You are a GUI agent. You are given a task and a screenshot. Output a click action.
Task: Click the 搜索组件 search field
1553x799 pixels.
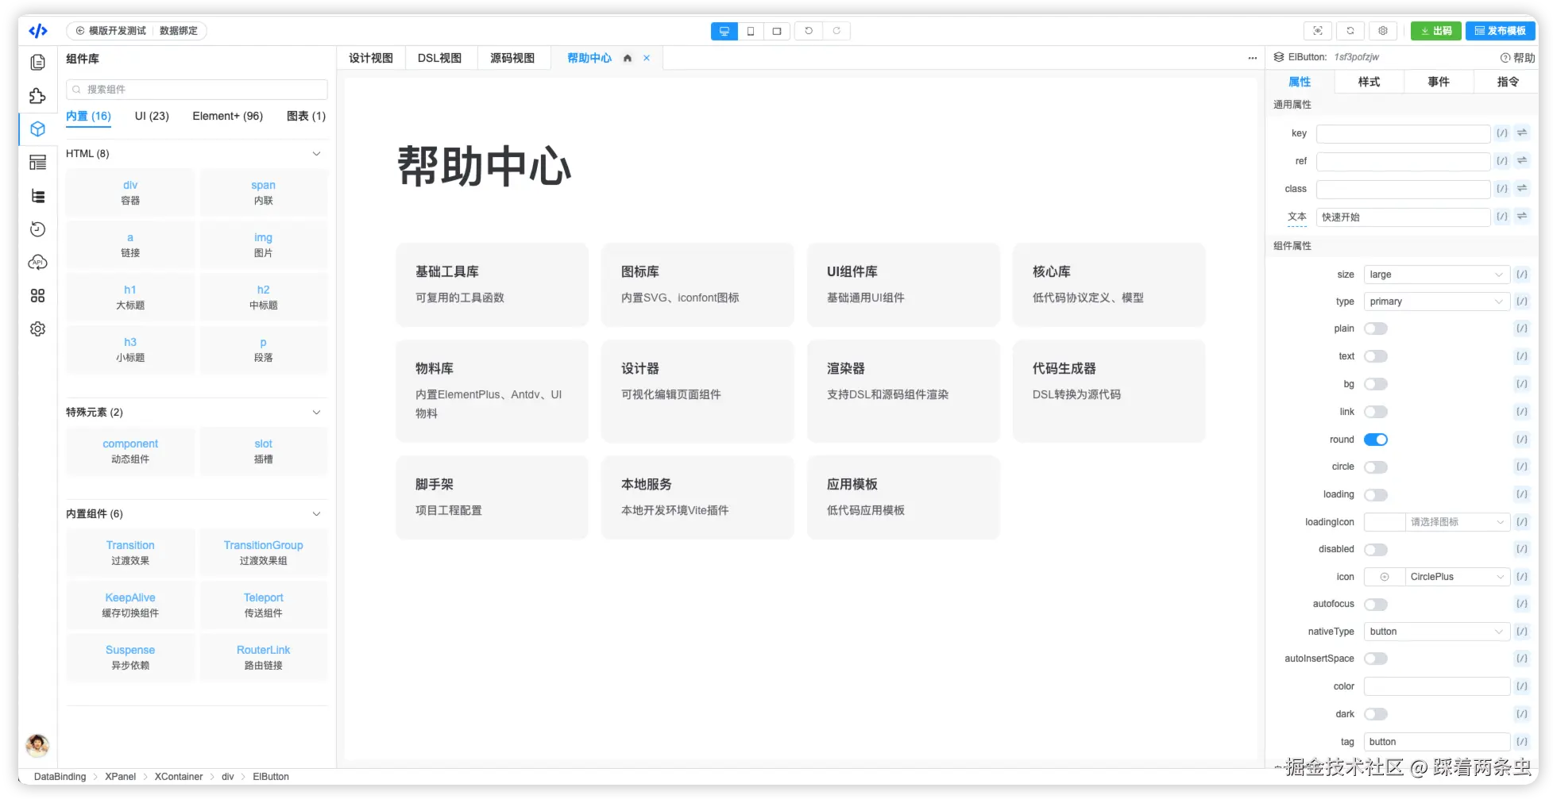(x=197, y=90)
